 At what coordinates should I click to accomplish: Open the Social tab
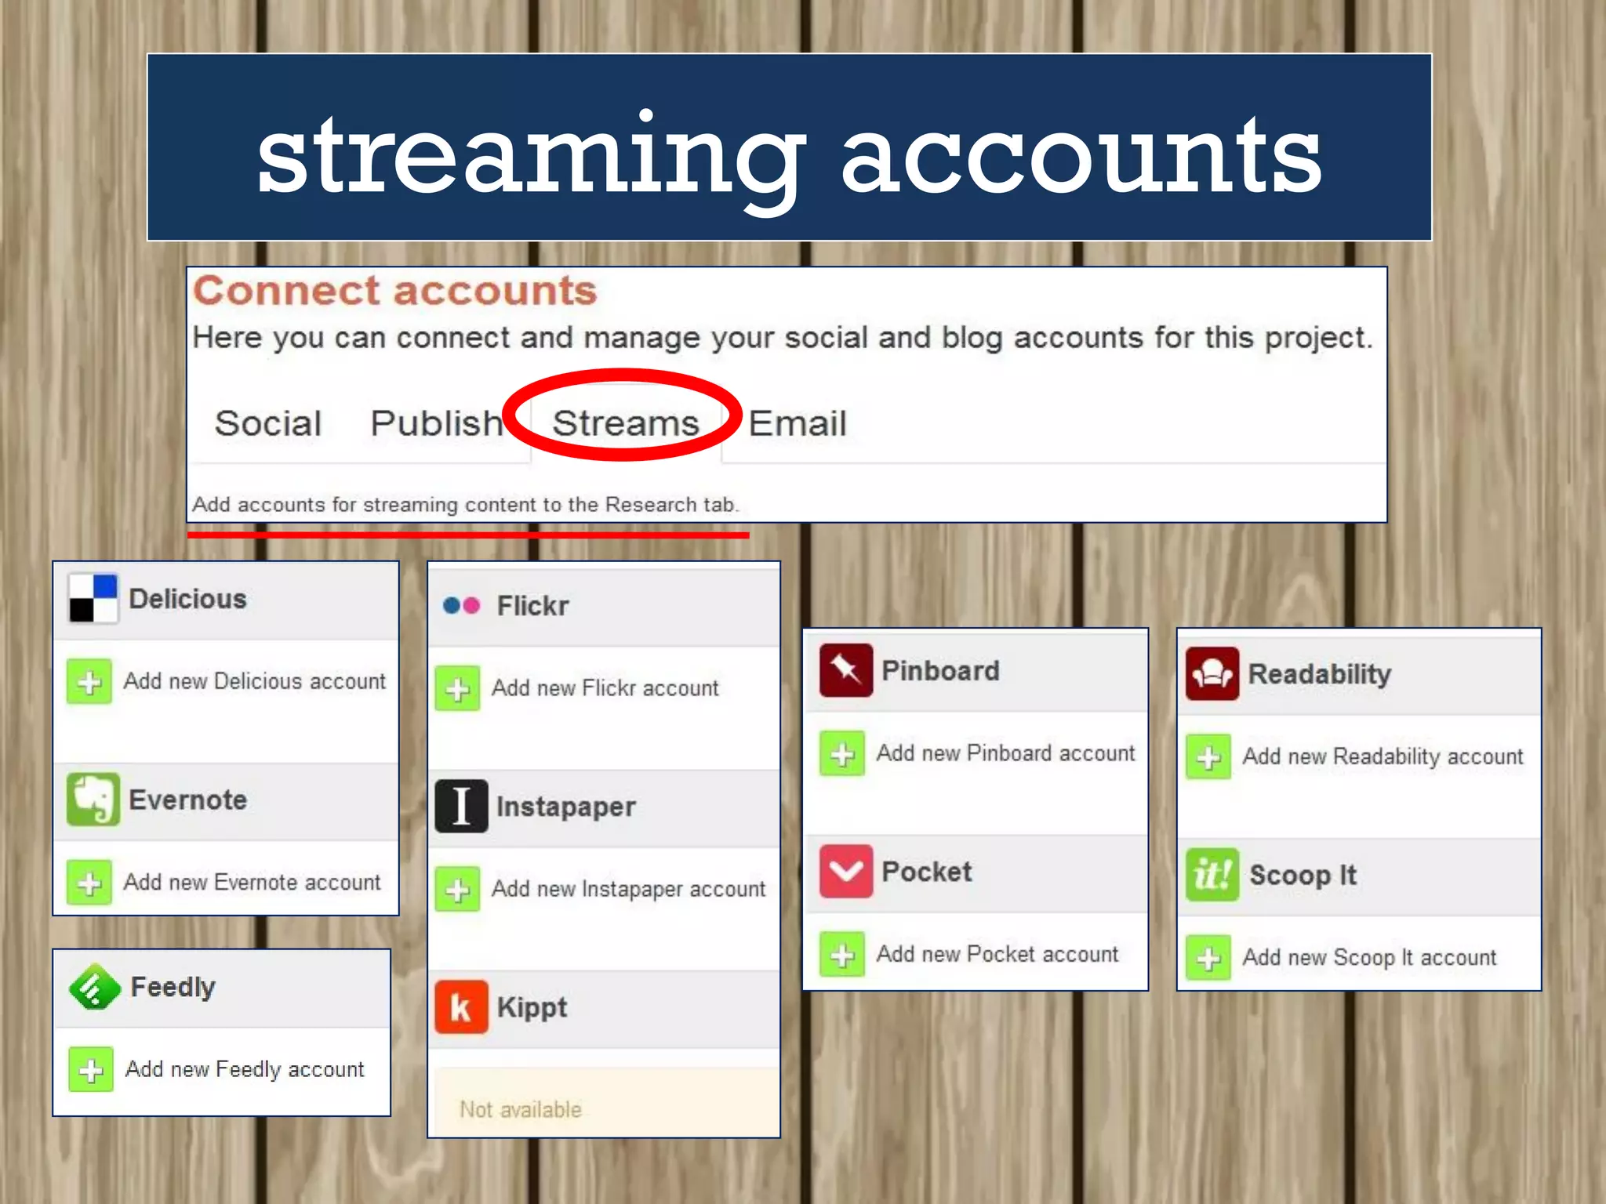pyautogui.click(x=268, y=423)
